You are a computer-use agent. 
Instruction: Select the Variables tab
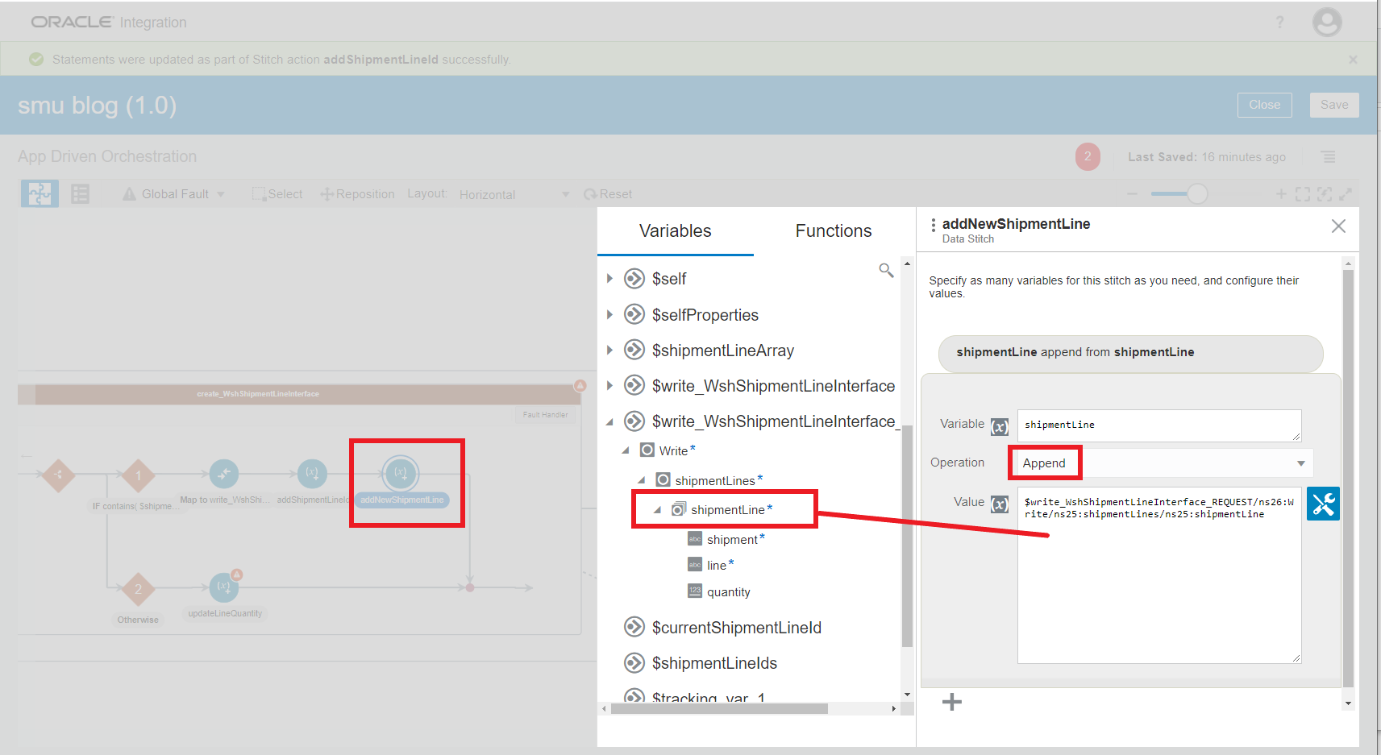[675, 231]
